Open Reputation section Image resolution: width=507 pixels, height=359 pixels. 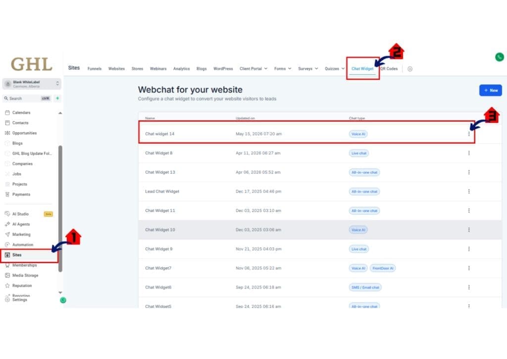pyautogui.click(x=18, y=286)
